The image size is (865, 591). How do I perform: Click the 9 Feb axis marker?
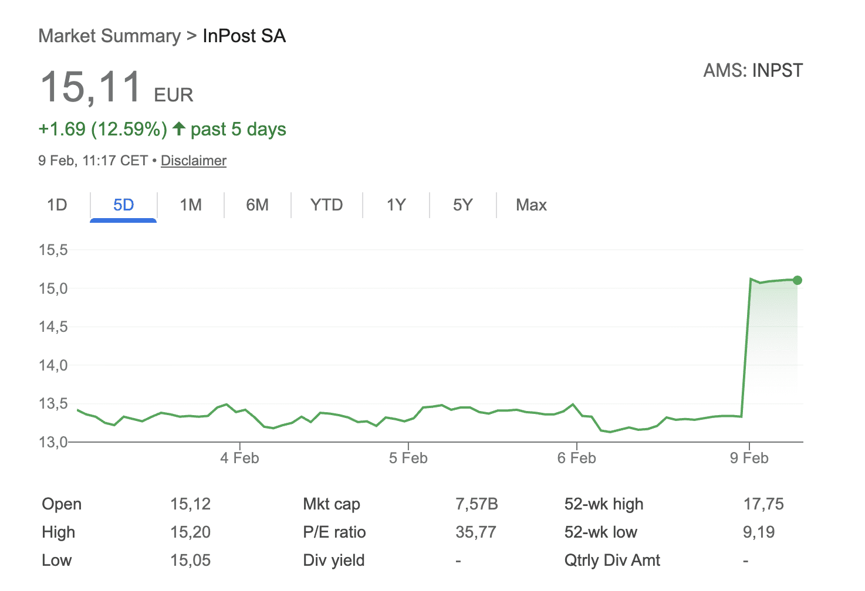point(749,458)
